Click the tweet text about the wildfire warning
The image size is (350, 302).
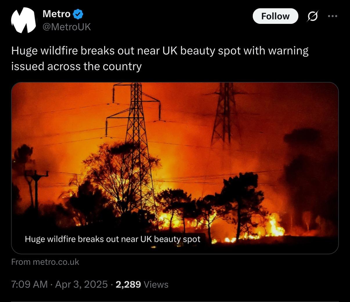pos(160,58)
